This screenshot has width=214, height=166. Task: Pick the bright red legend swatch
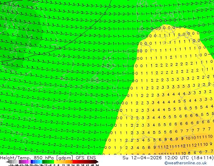74,162
